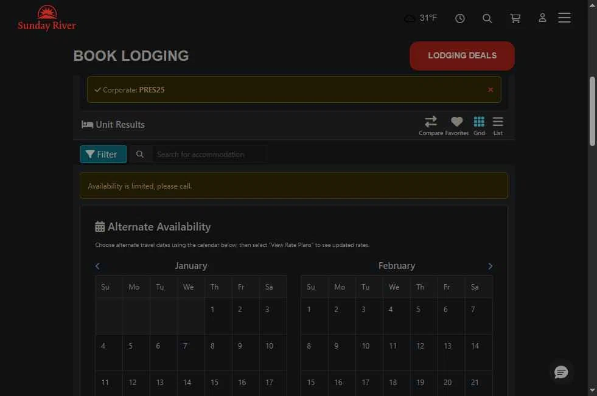Select January 1 on the calendar
Screen dimensions: 597x396
pyautogui.click(x=218, y=316)
